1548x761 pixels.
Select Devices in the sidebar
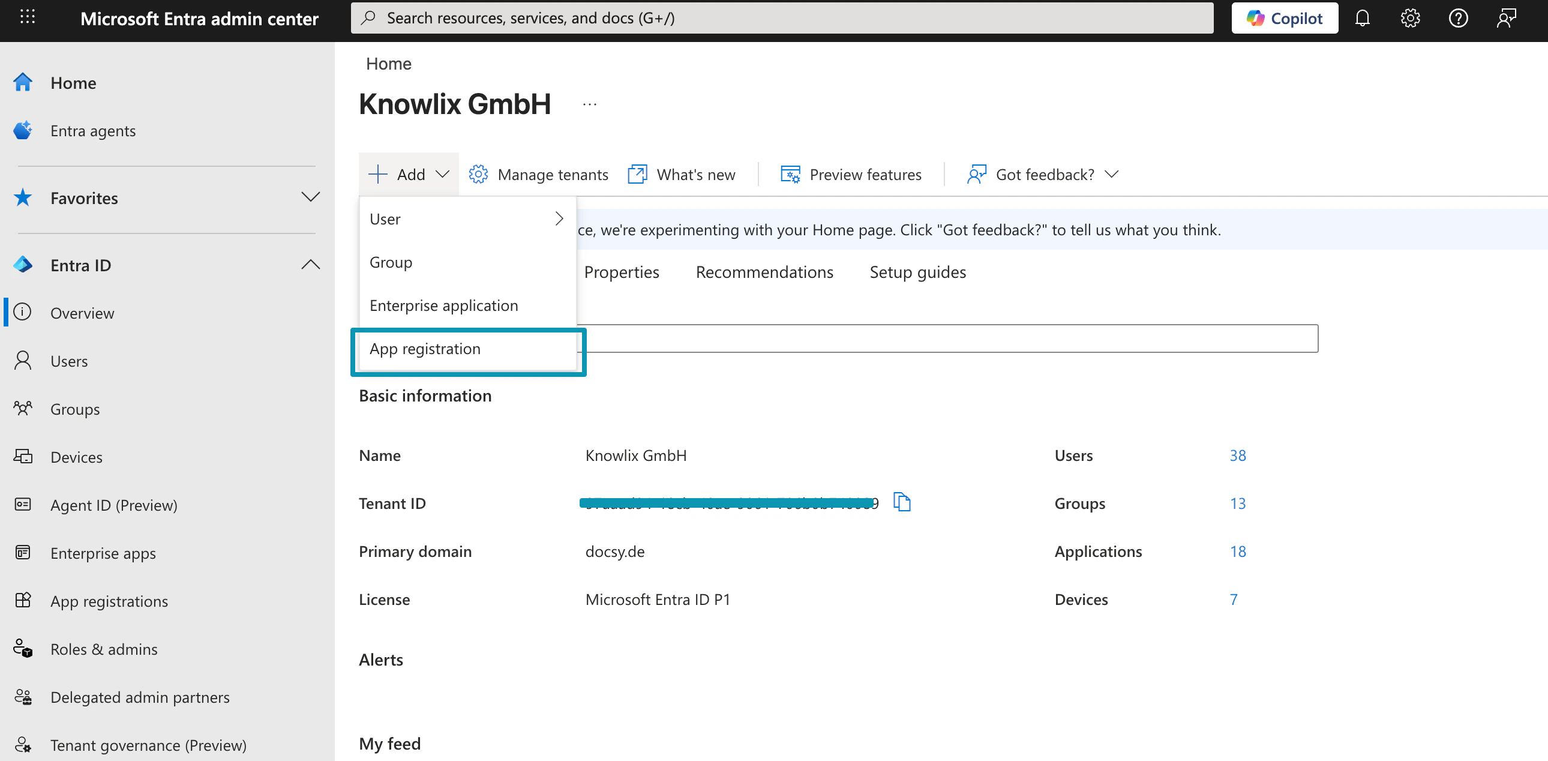pyautogui.click(x=76, y=457)
